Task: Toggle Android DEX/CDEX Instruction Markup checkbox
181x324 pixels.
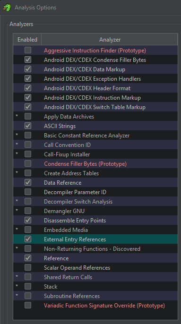Action: (x=28, y=97)
